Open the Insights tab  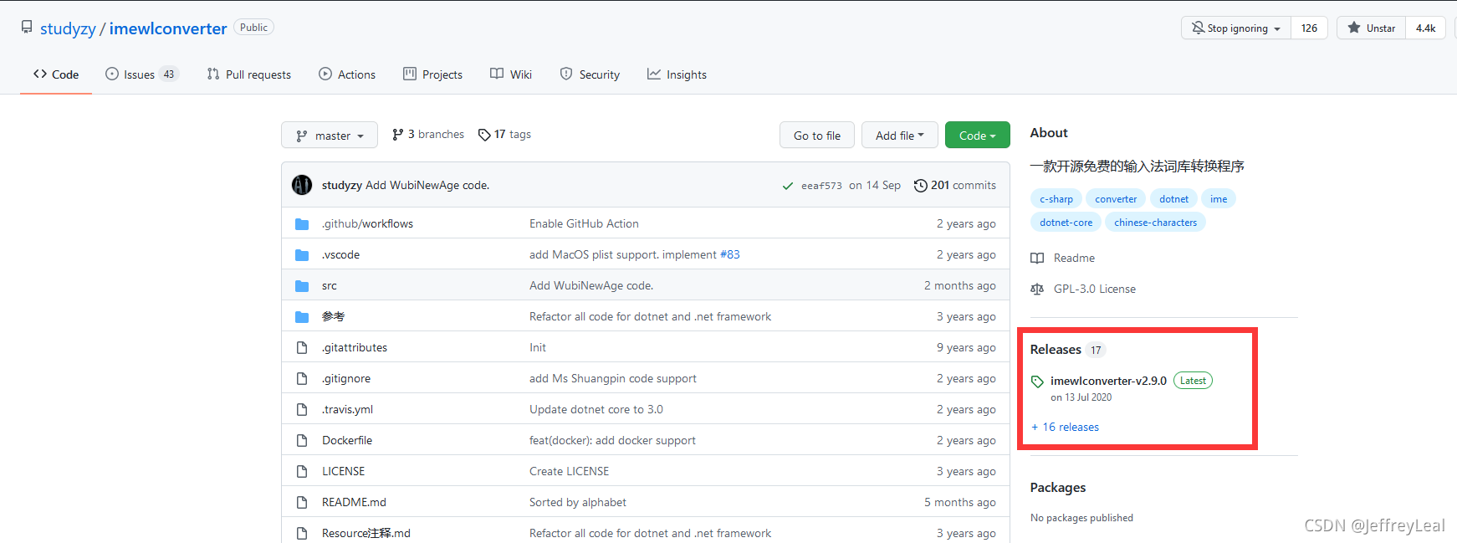(x=677, y=74)
